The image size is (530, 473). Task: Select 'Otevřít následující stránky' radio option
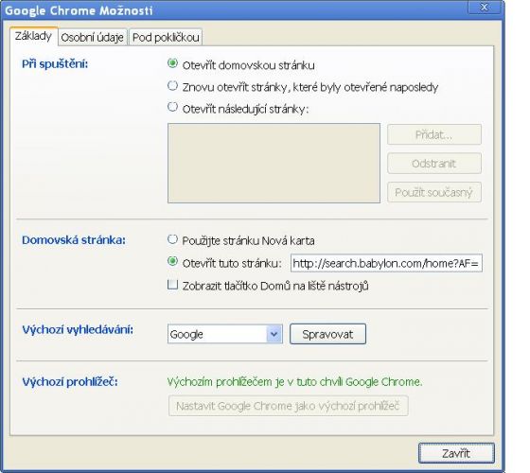pyautogui.click(x=172, y=108)
